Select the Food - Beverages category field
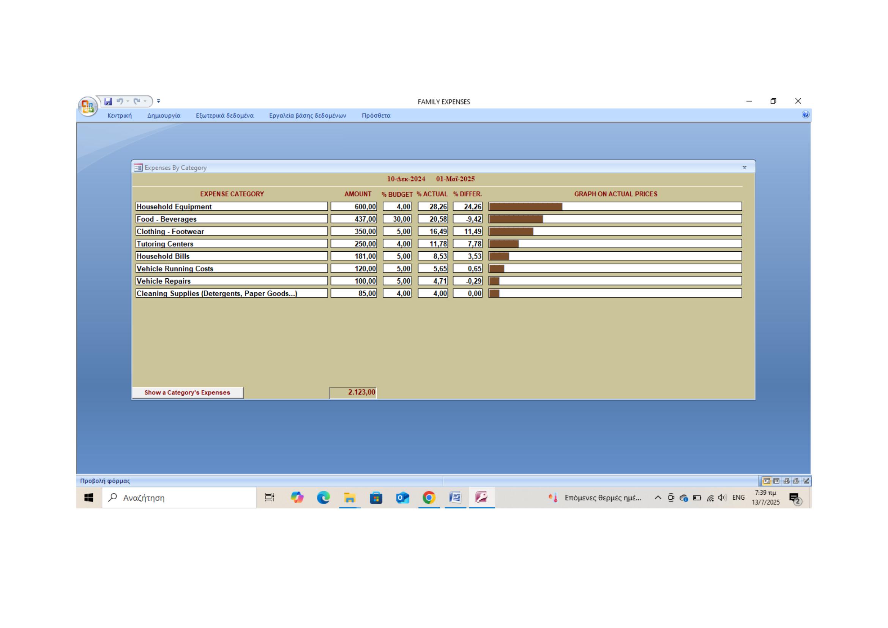The image size is (888, 628). [231, 219]
